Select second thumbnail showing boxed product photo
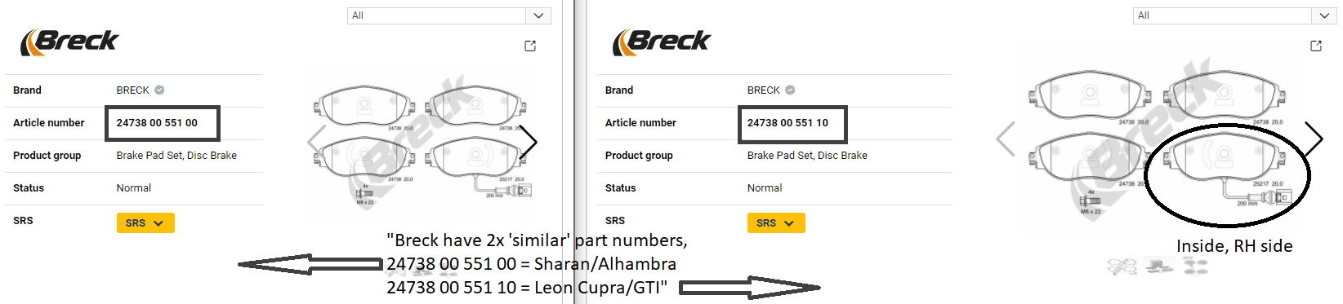The width and height of the screenshot is (1343, 304). [1159, 266]
